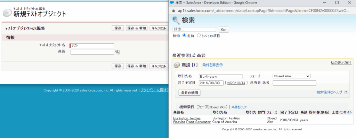Click the 取引先名 Burlington input field

(220, 76)
